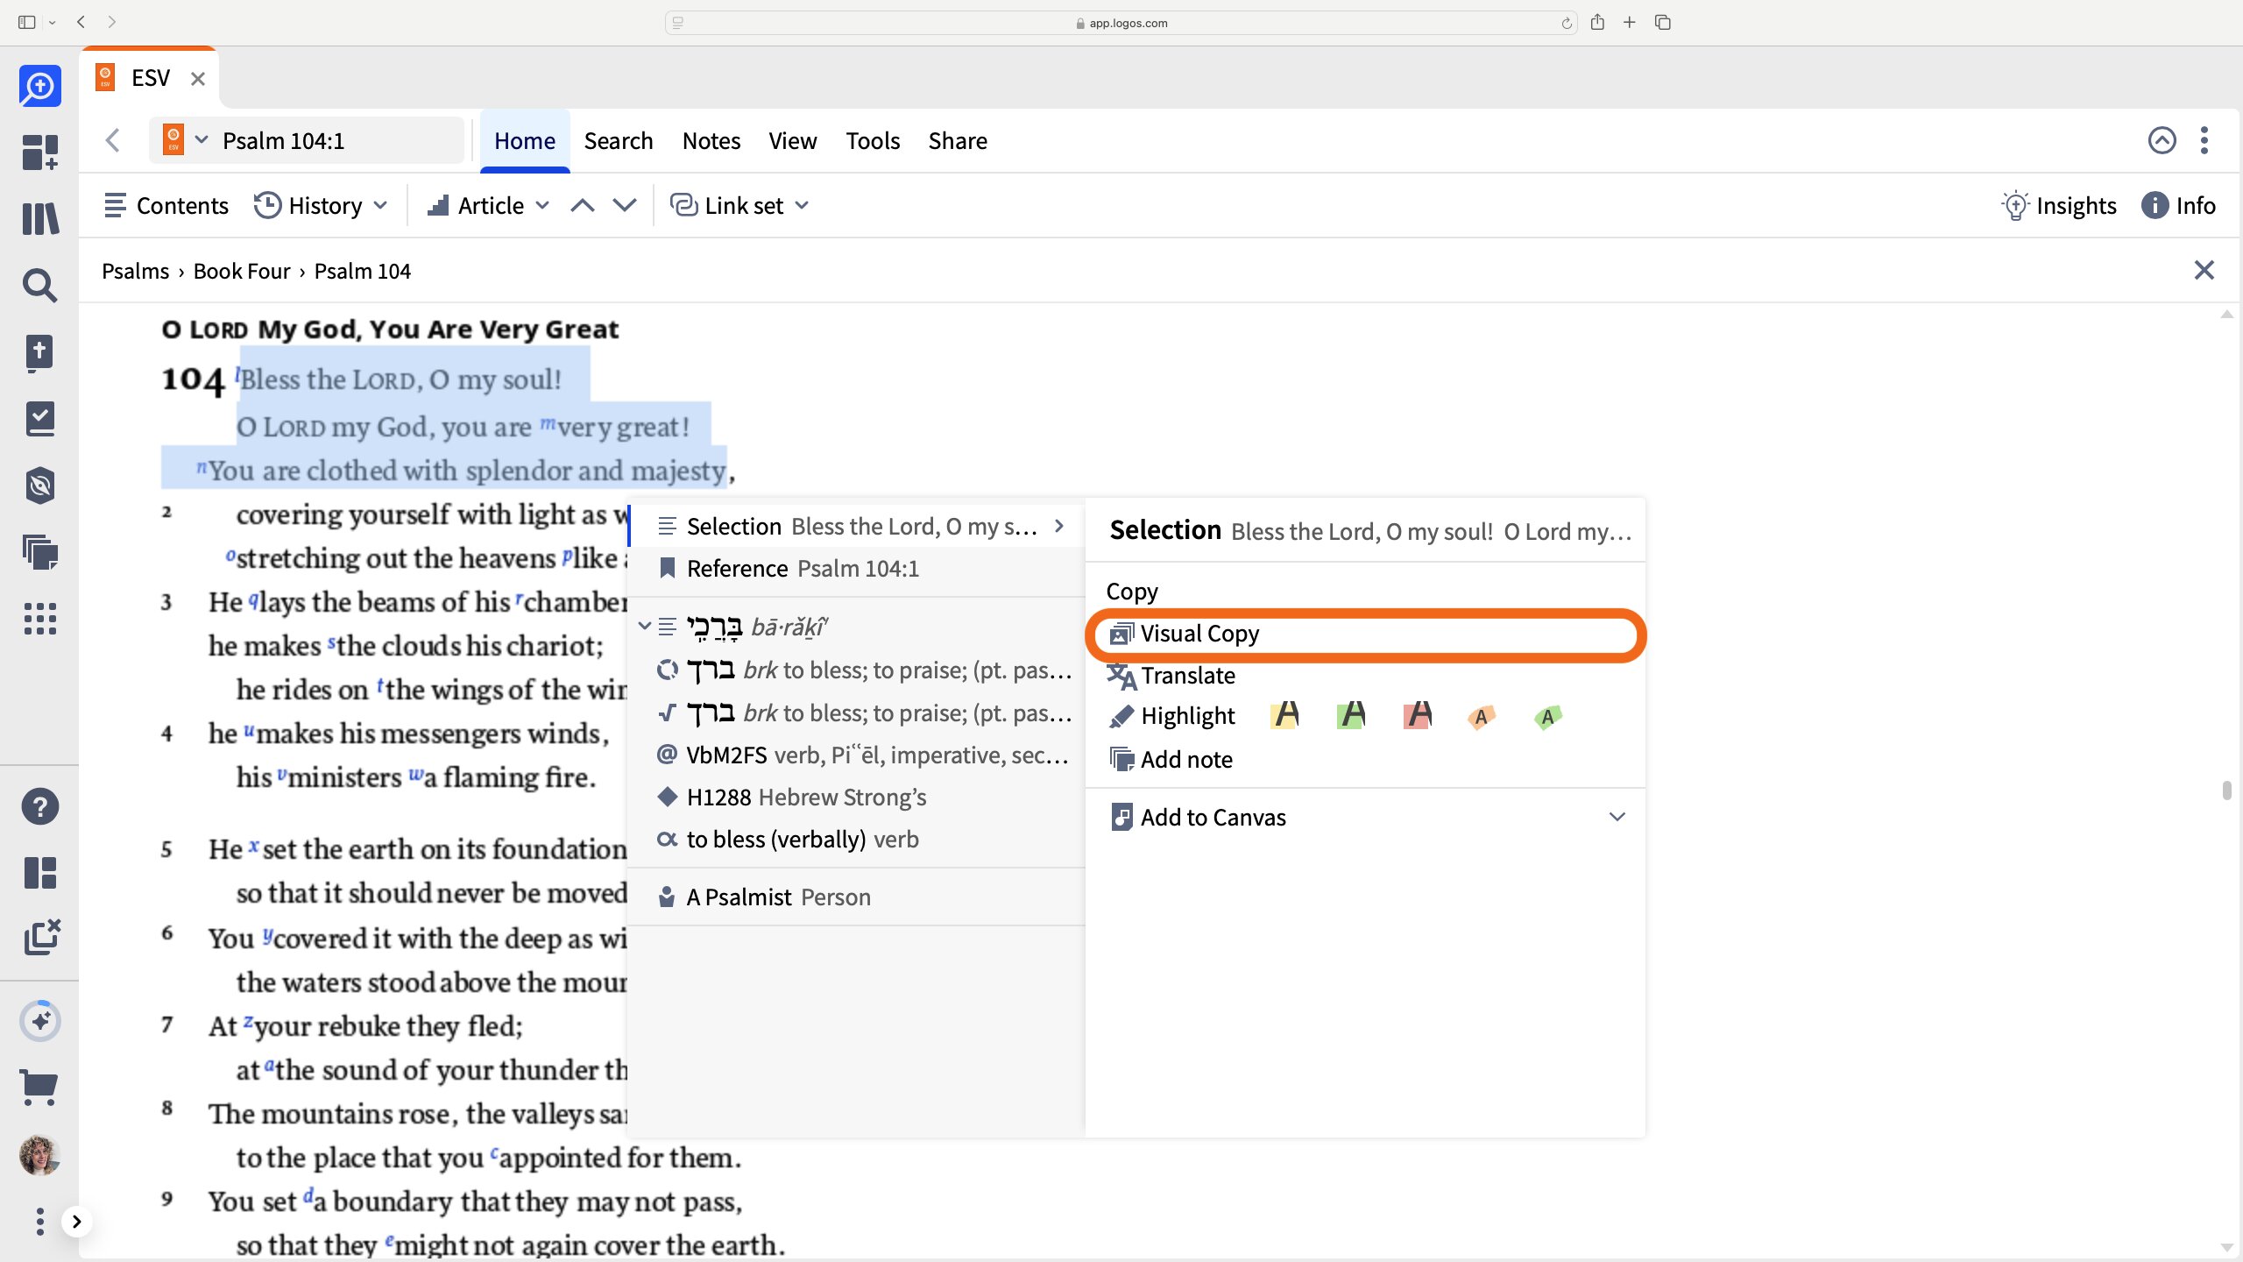Apply orange highlighter style swatch

pos(1481,717)
